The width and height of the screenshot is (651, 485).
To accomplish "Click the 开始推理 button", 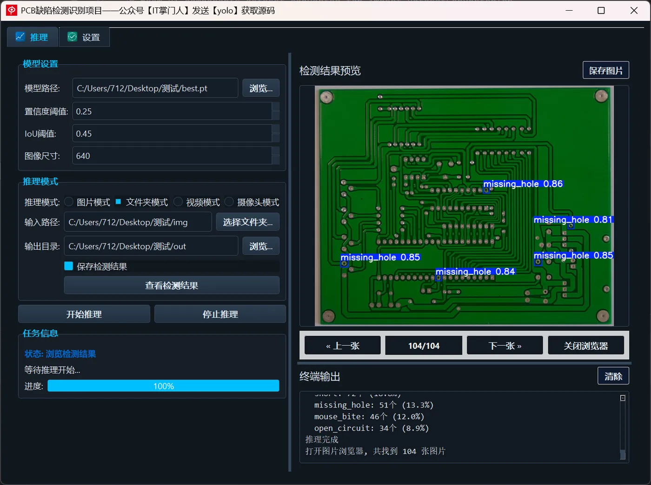I will 84,314.
